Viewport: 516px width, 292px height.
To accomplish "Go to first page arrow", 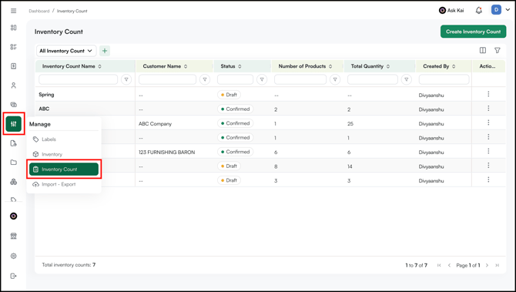I will [x=439, y=265].
